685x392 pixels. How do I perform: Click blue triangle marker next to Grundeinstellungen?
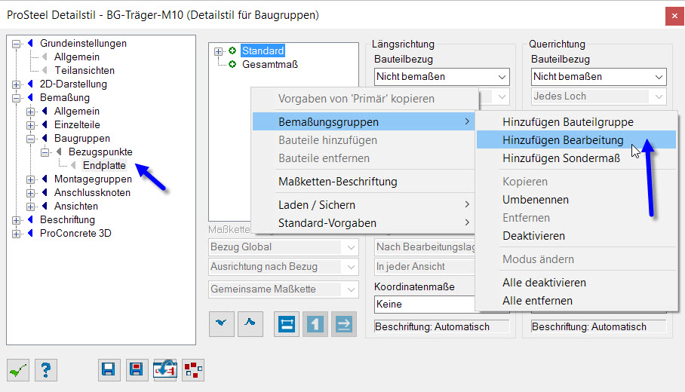tap(31, 43)
